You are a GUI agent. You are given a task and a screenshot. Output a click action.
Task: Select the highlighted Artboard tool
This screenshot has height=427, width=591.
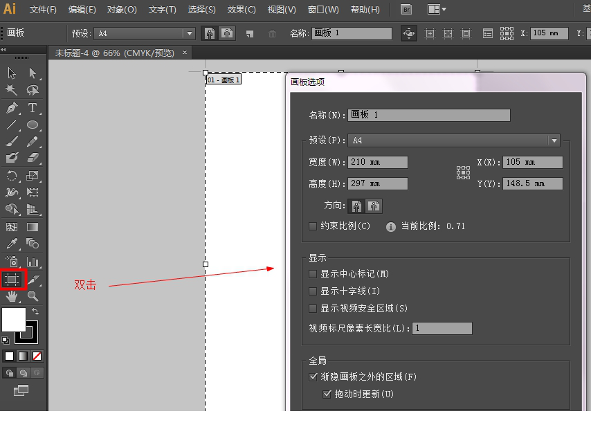pos(13,279)
